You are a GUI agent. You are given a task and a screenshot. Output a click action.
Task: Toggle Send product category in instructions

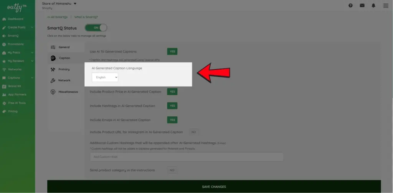pos(172,170)
